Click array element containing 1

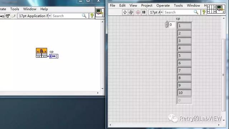click(184, 26)
